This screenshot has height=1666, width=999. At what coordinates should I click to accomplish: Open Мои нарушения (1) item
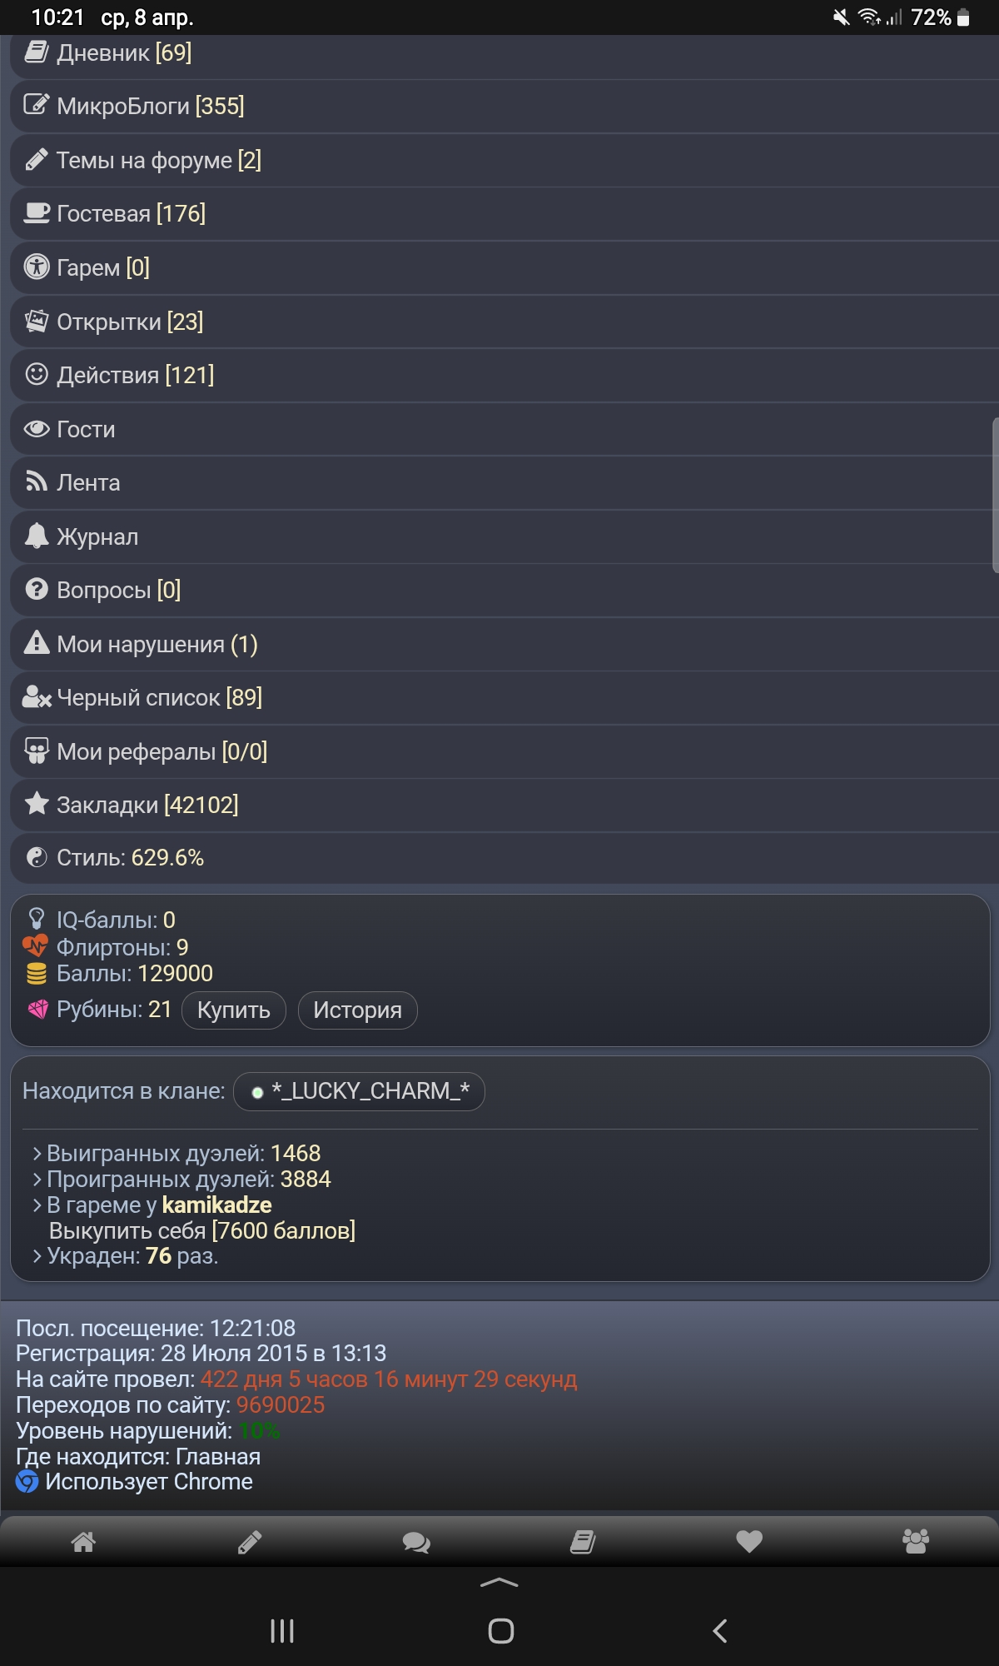click(504, 644)
